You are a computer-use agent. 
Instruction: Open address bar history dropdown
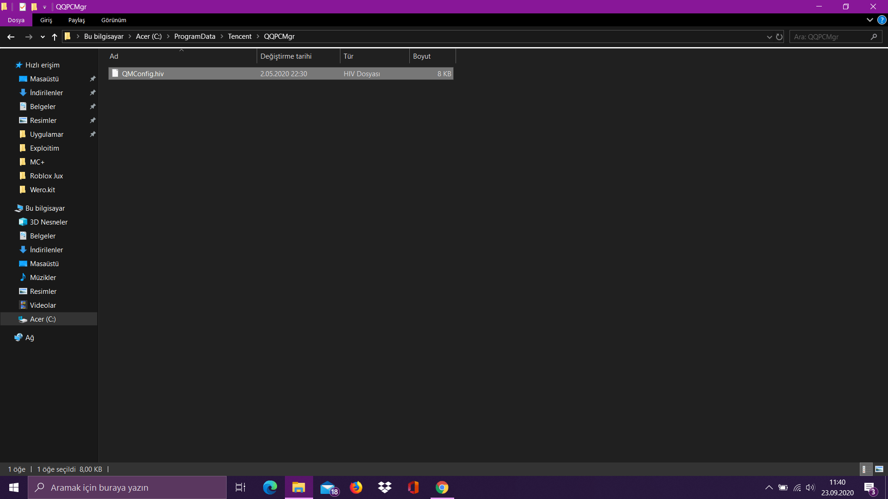coord(769,37)
